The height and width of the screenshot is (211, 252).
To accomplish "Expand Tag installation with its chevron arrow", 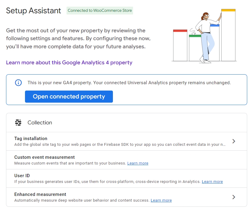I will click(x=234, y=141).
